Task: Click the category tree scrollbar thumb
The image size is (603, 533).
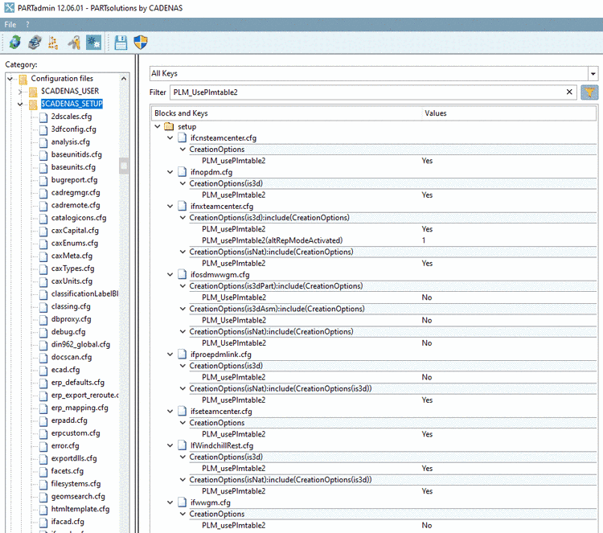Action: pos(124,166)
